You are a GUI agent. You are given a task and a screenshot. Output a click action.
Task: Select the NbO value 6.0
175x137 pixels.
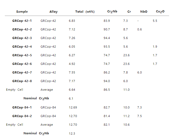pyautogui.click(x=139, y=72)
